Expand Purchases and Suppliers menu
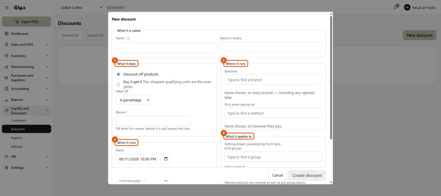441x196 pixels. click(47, 78)
